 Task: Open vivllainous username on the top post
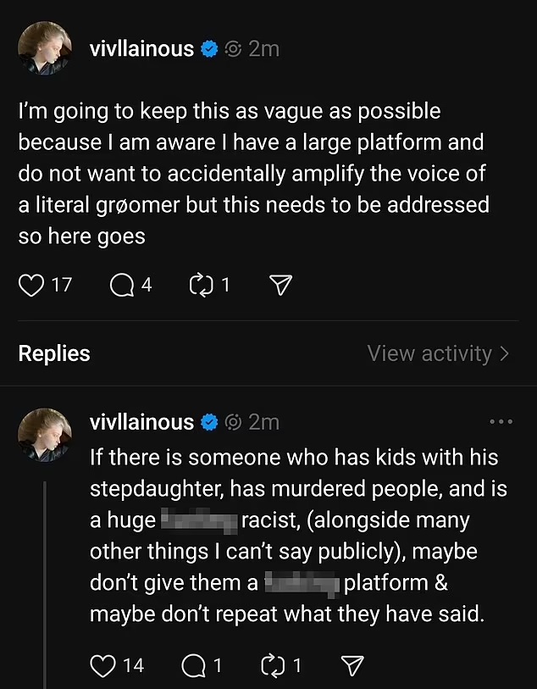[141, 48]
